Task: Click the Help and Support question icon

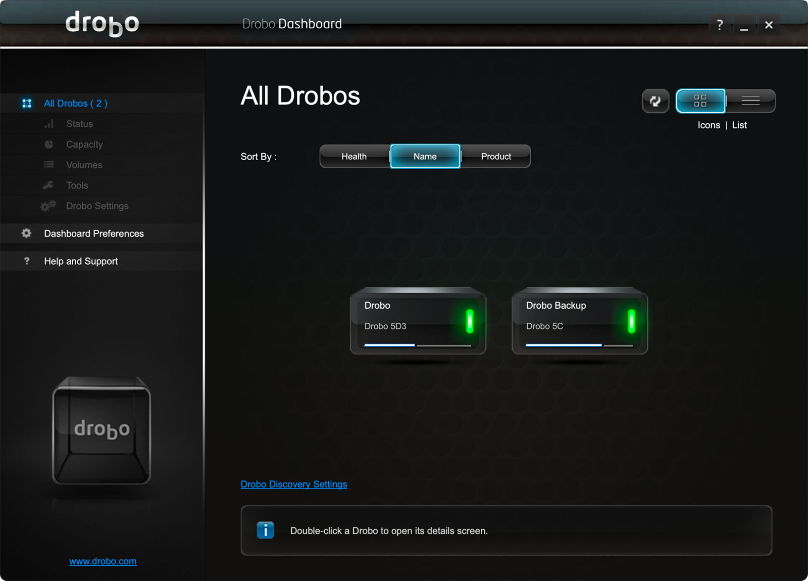Action: [x=27, y=261]
